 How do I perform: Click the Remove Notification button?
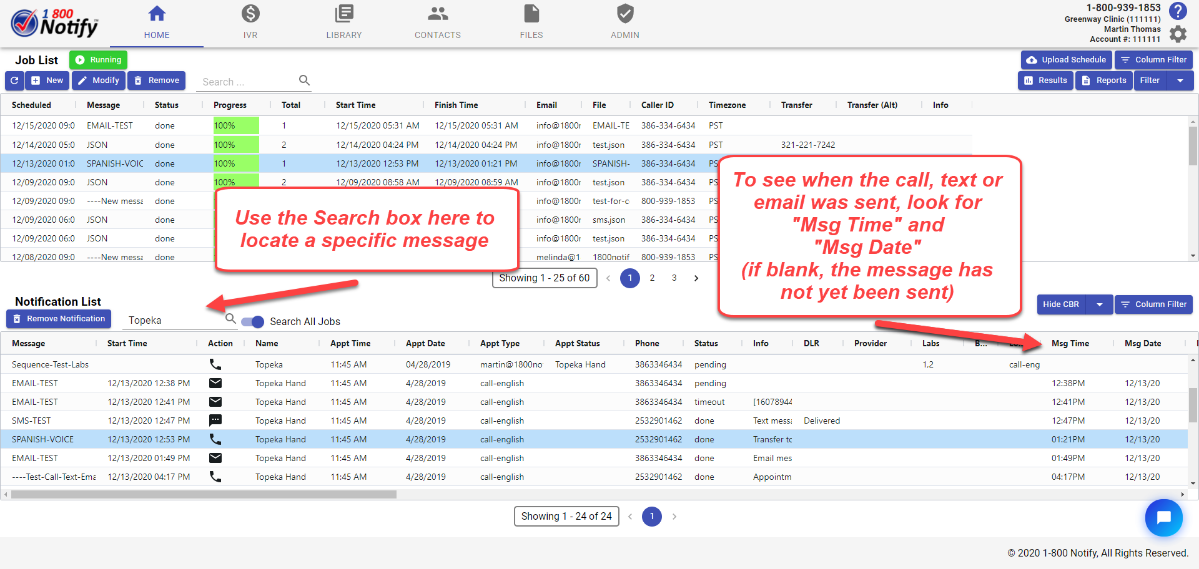(x=59, y=319)
